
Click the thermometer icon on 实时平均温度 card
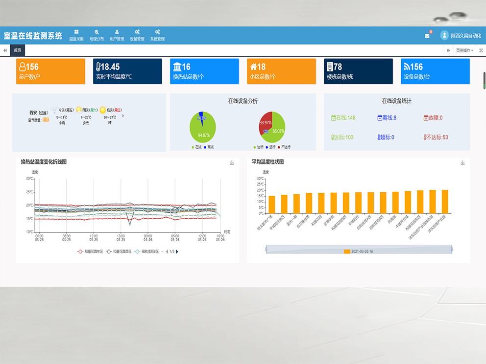click(98, 67)
